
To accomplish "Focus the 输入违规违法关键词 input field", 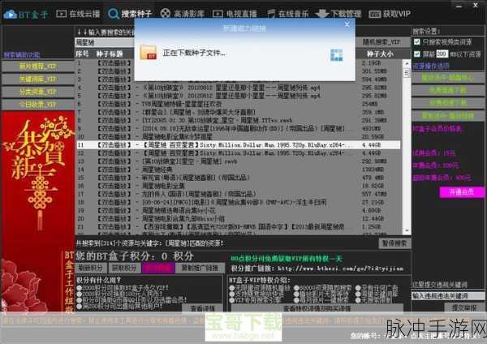I will 448,296.
